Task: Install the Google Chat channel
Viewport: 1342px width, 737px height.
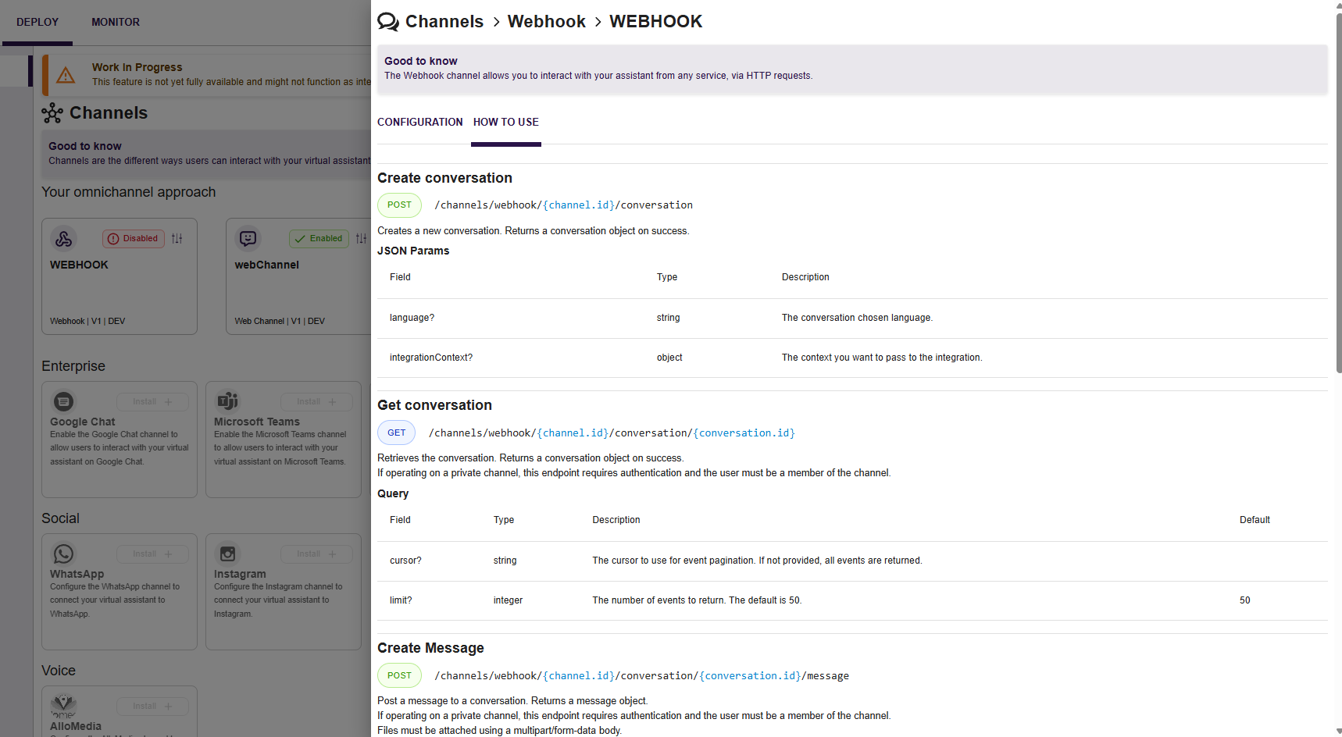Action: [x=152, y=402]
